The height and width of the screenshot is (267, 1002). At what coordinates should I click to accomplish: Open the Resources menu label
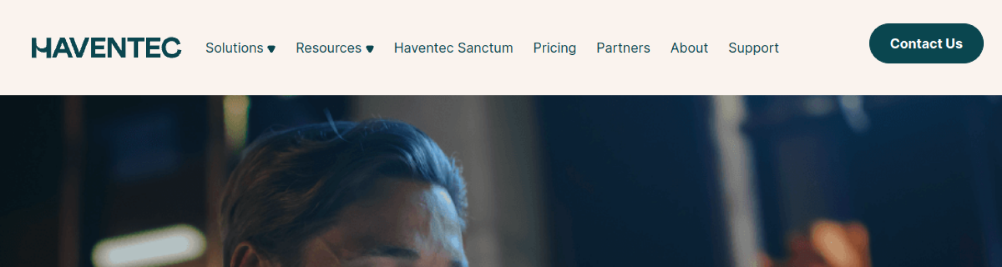[x=329, y=48]
